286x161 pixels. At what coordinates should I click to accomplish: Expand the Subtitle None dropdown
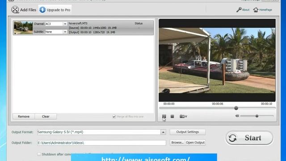pyautogui.click(x=65, y=32)
